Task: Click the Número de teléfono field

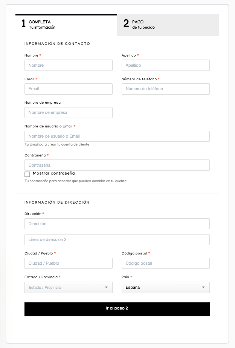Action: (166, 89)
